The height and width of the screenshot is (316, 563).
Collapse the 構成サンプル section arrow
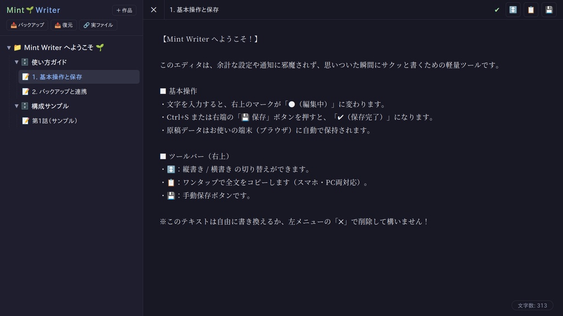pyautogui.click(x=16, y=106)
